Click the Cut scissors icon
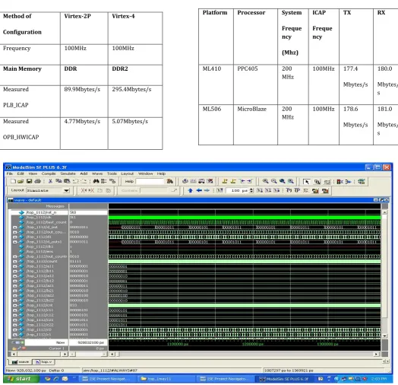Image resolution: width=398 pixels, height=385 pixels. point(50,181)
